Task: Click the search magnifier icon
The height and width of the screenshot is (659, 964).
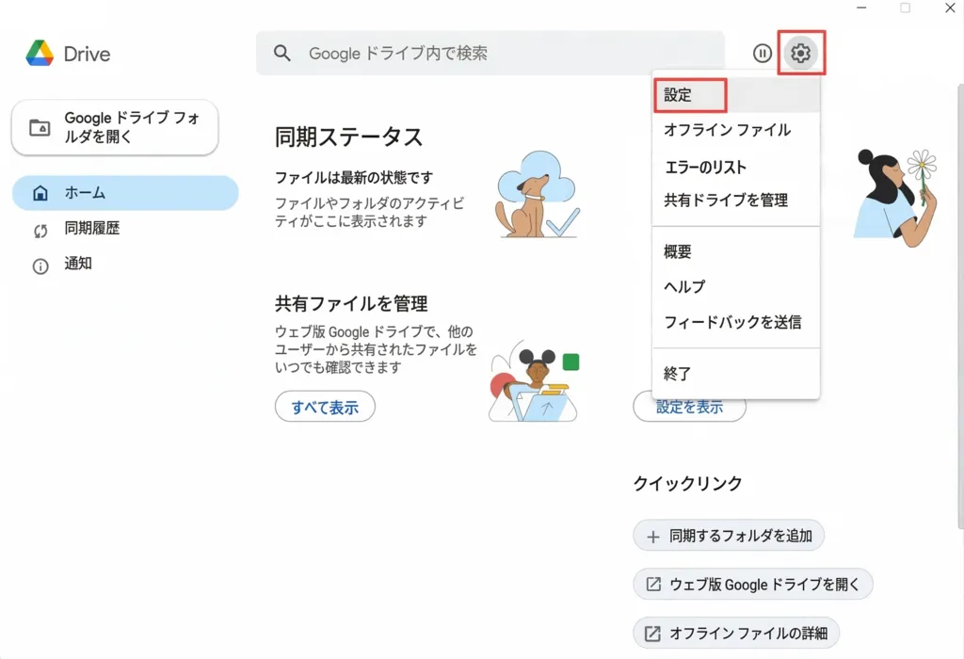Action: tap(282, 54)
